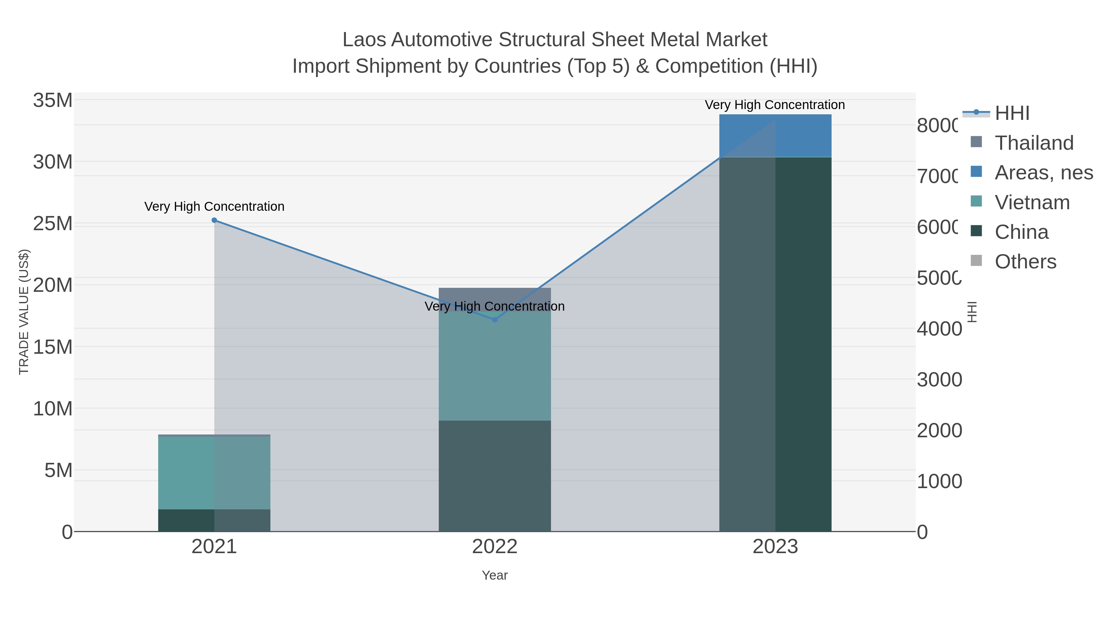Screen dimensions: 1110x624
Task: Click the 2023 Areas, nes bar segment
Action: (x=775, y=136)
